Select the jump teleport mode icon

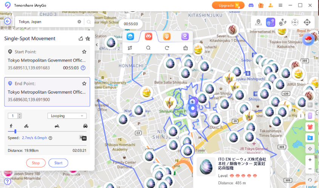pyautogui.click(x=307, y=22)
